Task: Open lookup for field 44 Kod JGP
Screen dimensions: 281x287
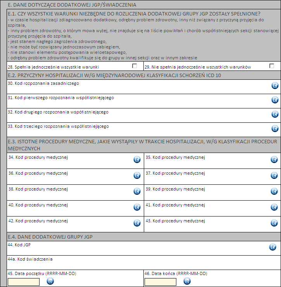Action: tap(272, 247)
